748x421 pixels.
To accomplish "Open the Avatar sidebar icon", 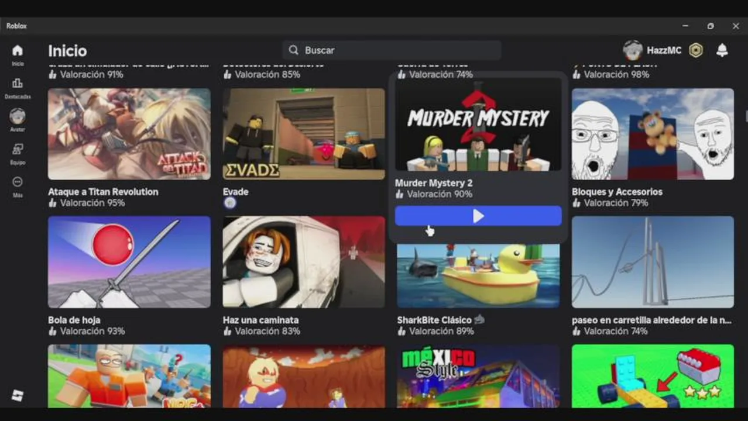I will 18,116.
